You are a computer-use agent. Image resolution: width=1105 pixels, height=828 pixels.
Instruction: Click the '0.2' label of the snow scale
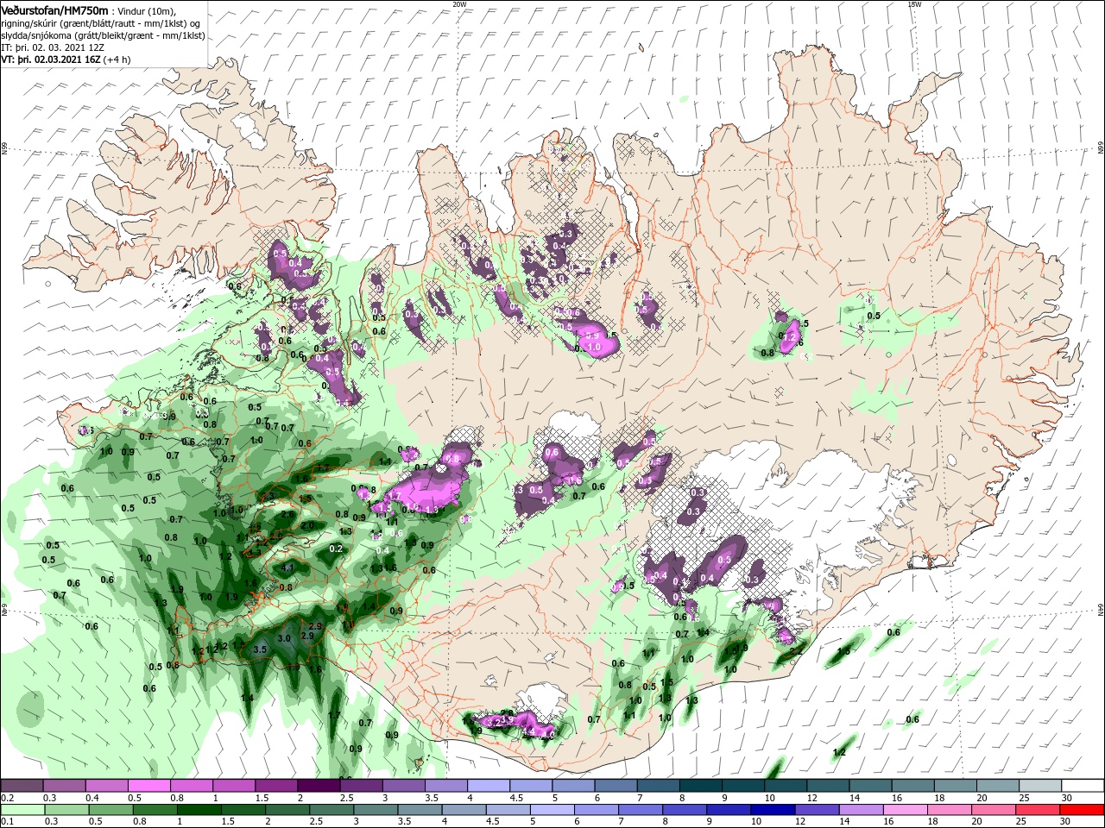click(x=7, y=798)
